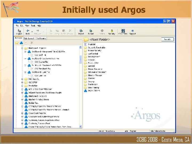Open the File menu
Image resolution: width=192 pixels, height=144 pixels.
[17, 26]
